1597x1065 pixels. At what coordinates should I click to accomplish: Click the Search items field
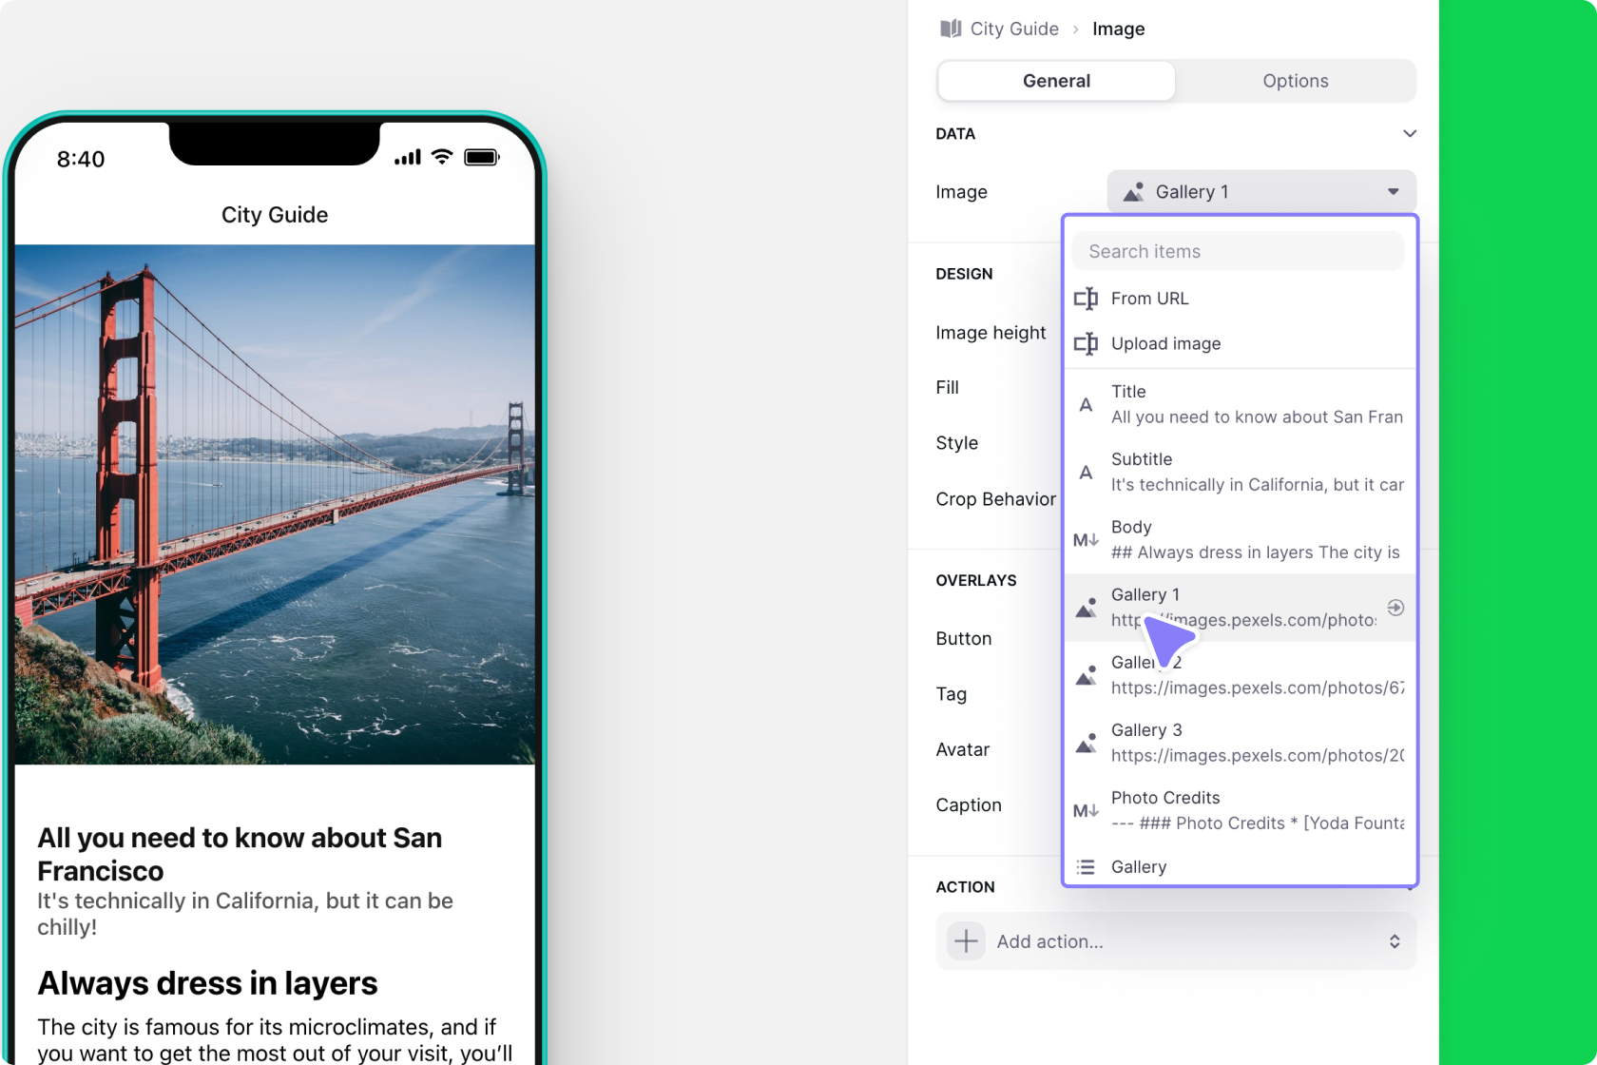click(x=1238, y=251)
